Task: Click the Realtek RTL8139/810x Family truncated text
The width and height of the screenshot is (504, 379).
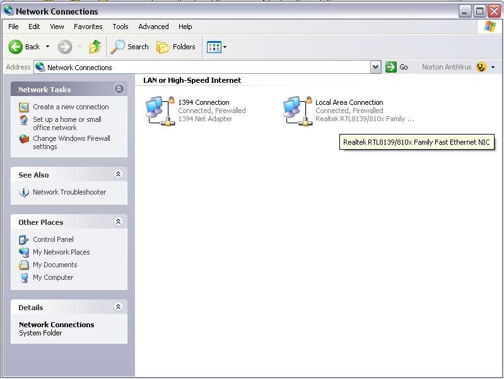Action: (365, 119)
